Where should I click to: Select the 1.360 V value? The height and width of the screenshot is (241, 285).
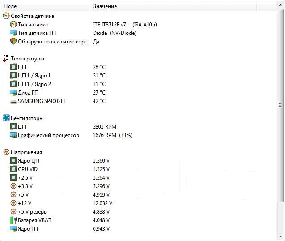point(101,160)
